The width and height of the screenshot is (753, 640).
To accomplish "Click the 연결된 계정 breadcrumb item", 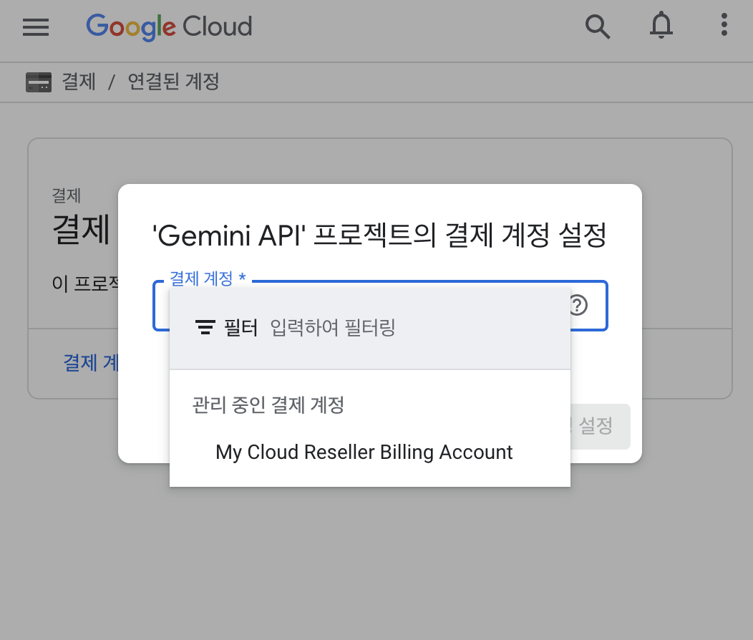I will click(173, 81).
